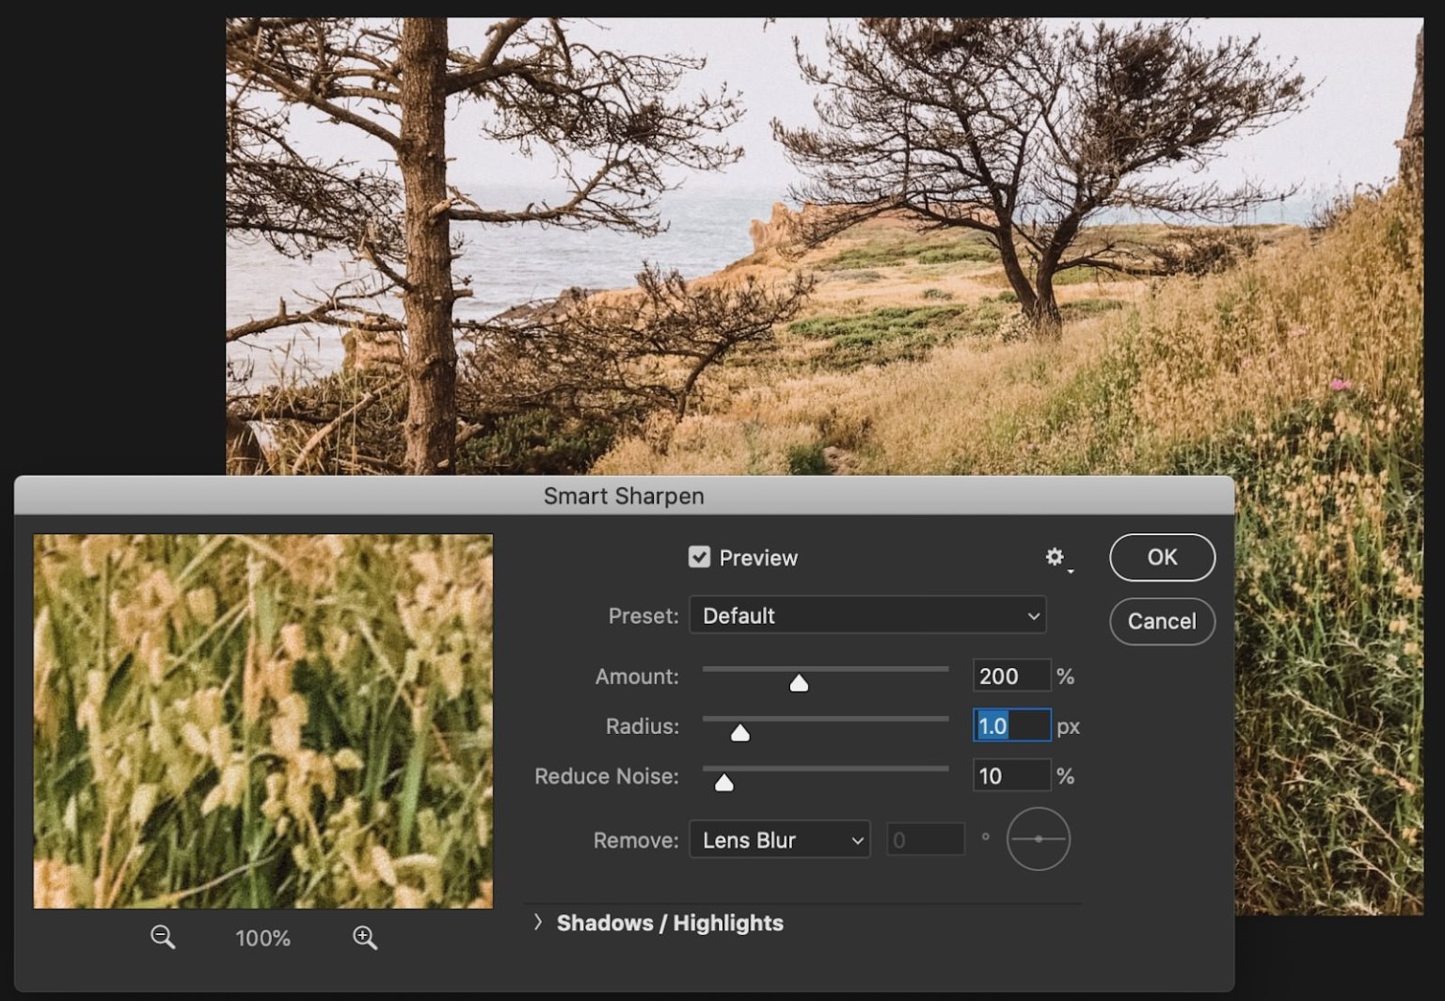Click the disabled angle degree field
This screenshot has width=1445, height=1001.
925,838
